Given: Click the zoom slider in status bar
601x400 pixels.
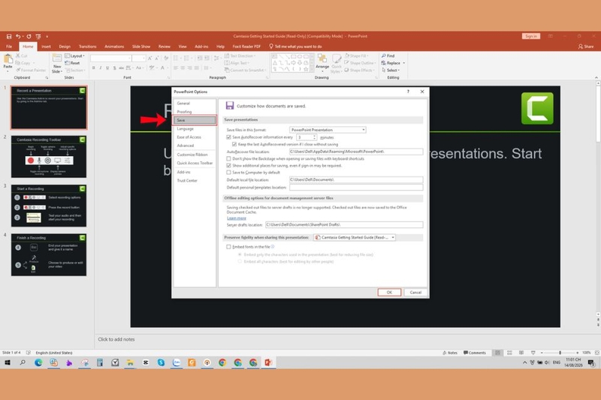Looking at the screenshot, I should coord(560,353).
